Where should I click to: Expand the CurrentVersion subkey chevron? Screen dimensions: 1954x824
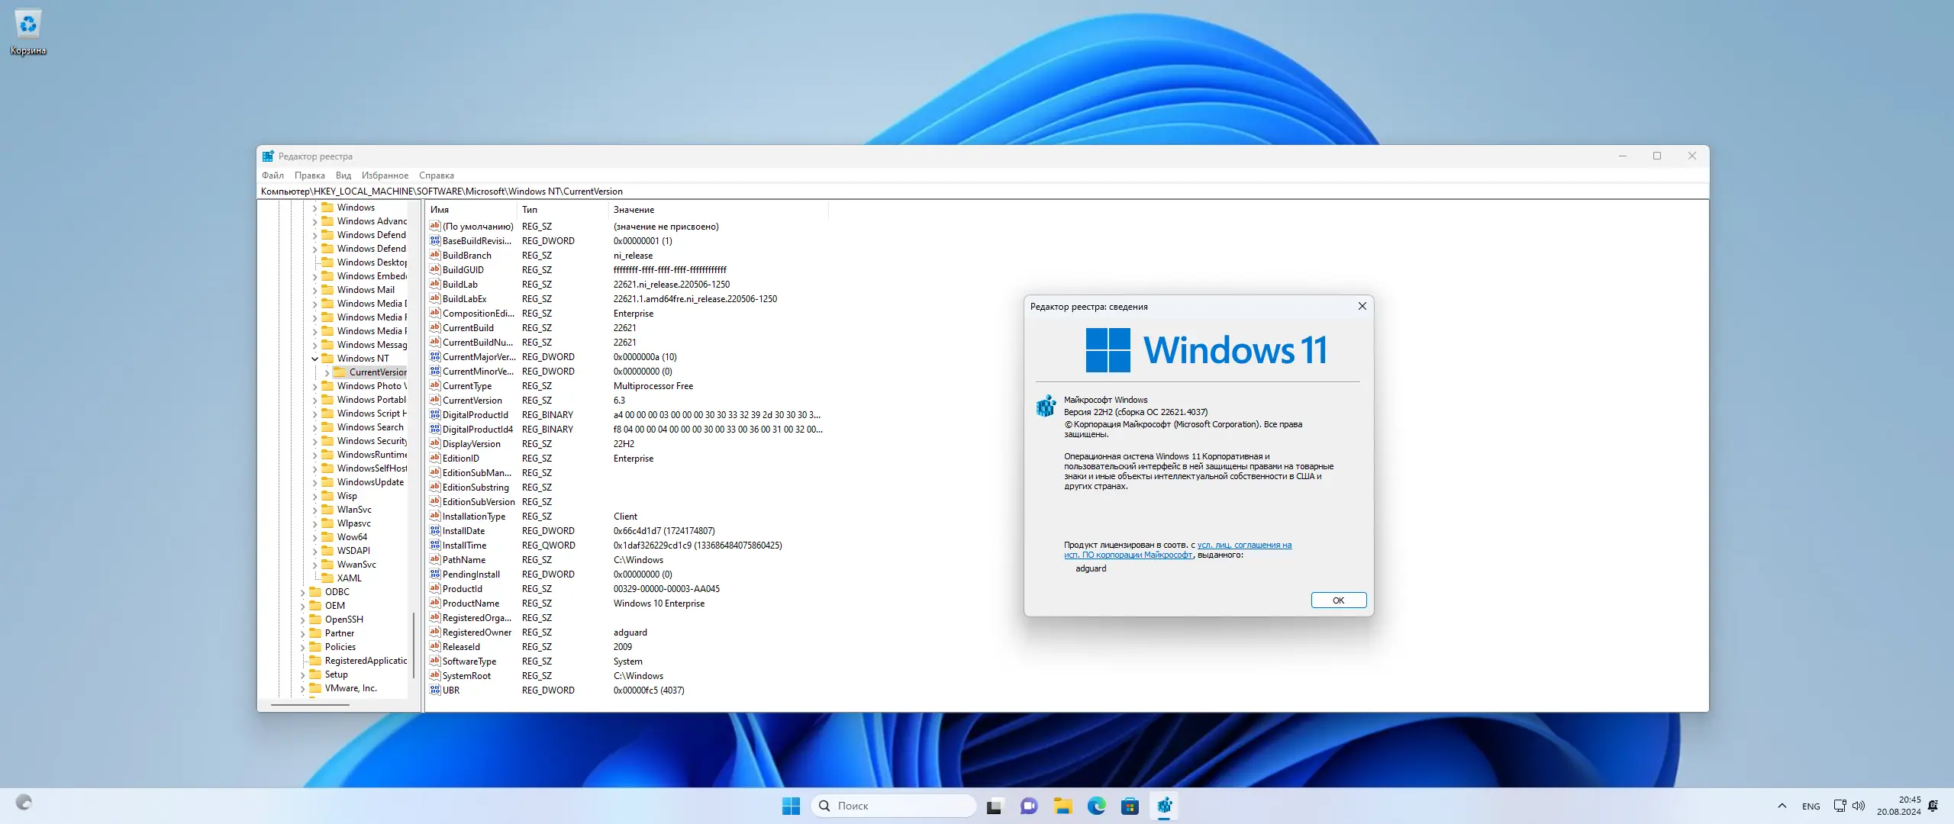(x=327, y=372)
